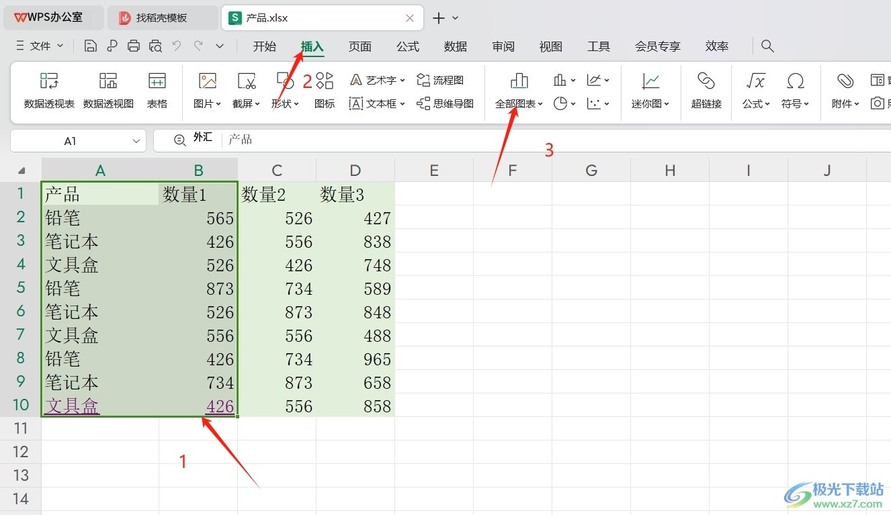Click the Select All corner triangle
Image resolution: width=891 pixels, height=515 pixels.
21,170
